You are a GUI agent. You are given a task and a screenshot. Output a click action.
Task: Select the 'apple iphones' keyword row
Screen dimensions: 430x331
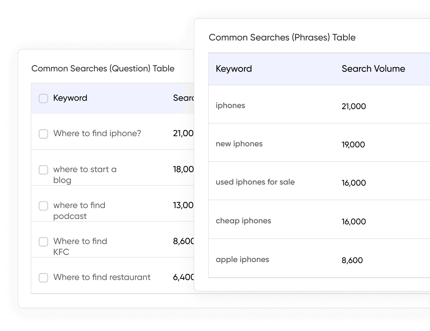[242, 260]
